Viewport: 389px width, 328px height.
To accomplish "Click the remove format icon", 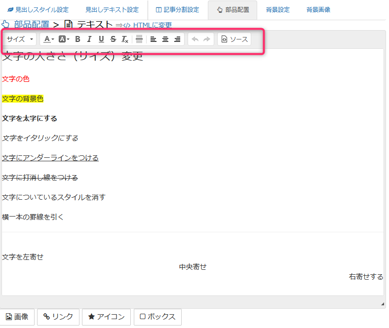I will [125, 39].
